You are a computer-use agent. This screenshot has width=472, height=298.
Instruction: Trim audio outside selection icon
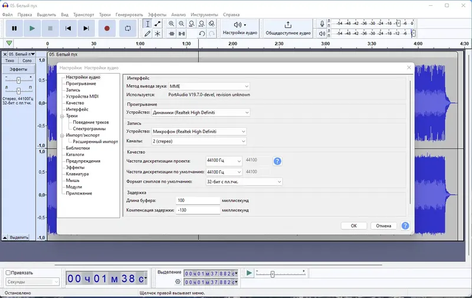(x=172, y=34)
